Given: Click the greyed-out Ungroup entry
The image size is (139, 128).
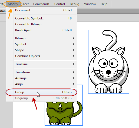Looking at the screenshot, I should (41, 98).
